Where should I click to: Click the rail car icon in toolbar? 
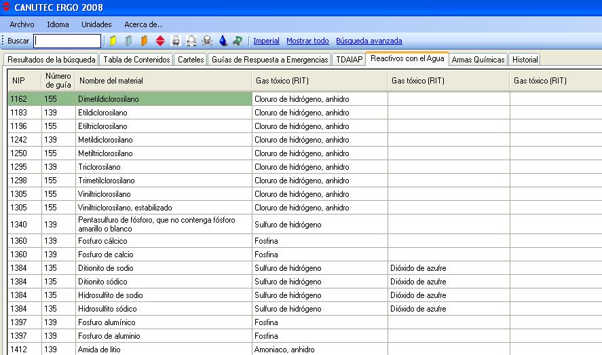[191, 41]
